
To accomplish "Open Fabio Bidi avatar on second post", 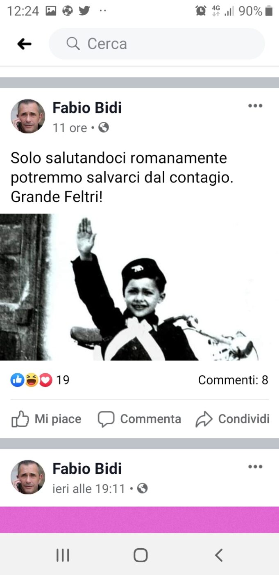I will [x=28, y=477].
